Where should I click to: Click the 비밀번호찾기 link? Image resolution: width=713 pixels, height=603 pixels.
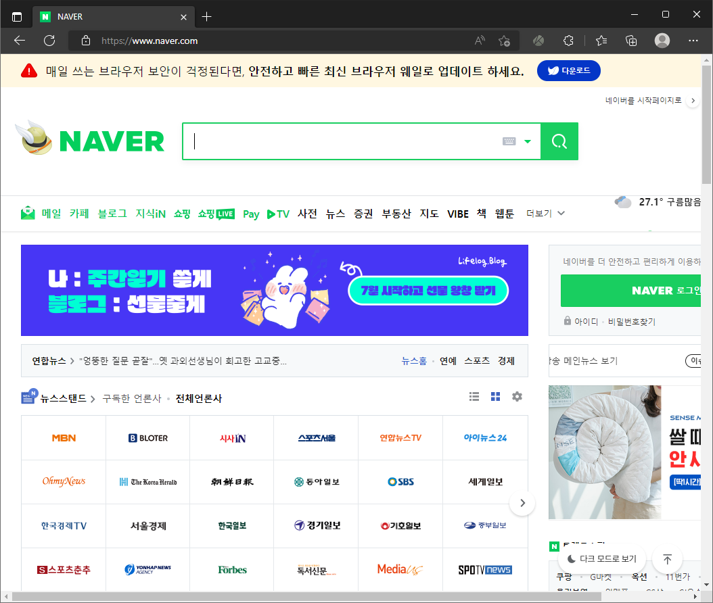632,322
